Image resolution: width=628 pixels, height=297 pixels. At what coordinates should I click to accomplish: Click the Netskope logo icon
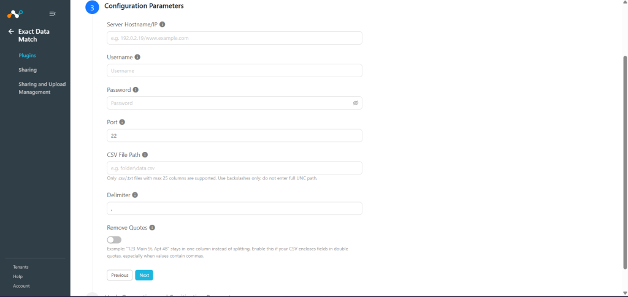pyautogui.click(x=15, y=14)
